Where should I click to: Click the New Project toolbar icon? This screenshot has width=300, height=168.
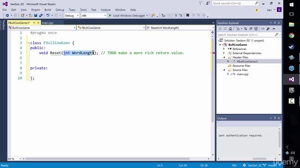[x=22, y=15]
